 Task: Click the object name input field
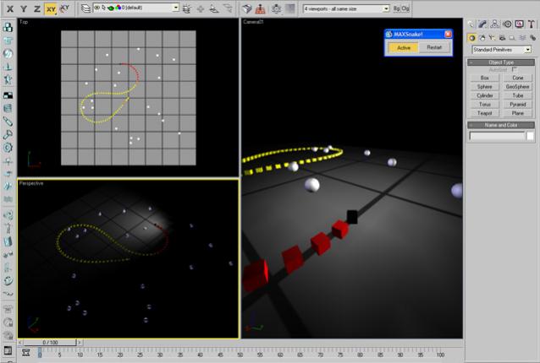(x=497, y=135)
